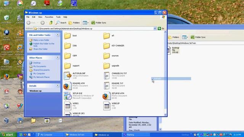Click the Start button
Image resolution: width=244 pixels, height=137 pixels.
click(8, 135)
